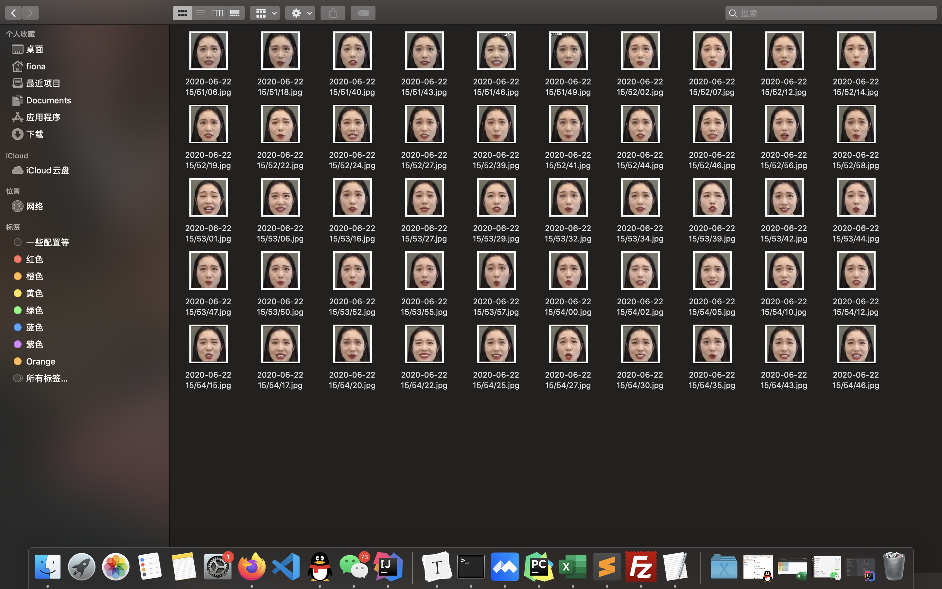
Task: Select thumbnail 2020-06-22 15/51/06.jpg
Action: coord(208,51)
